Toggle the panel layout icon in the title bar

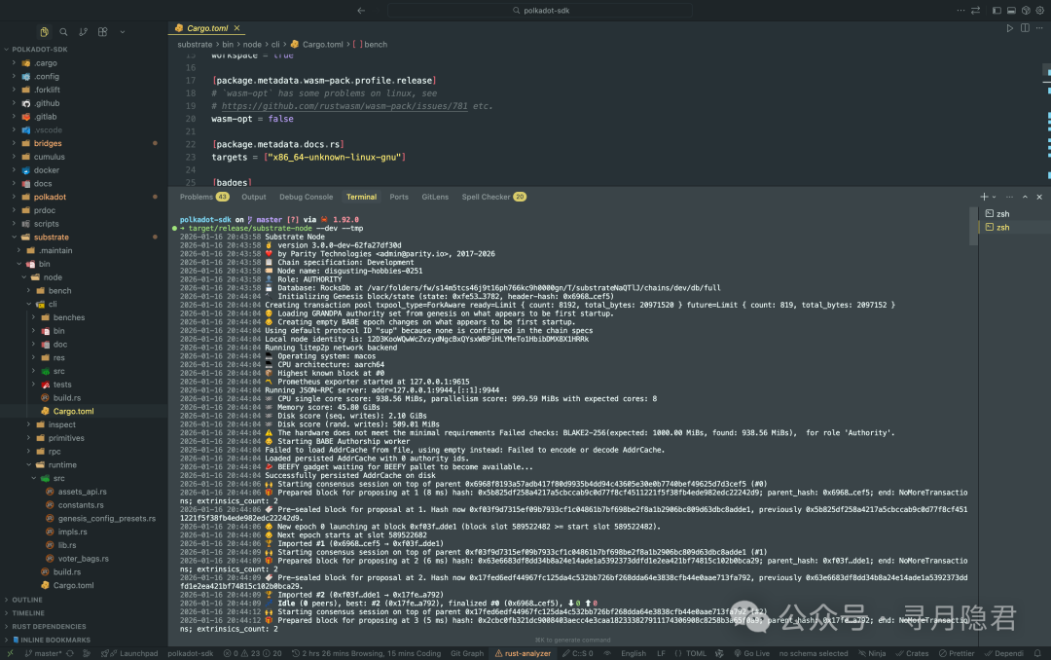click(x=1011, y=10)
